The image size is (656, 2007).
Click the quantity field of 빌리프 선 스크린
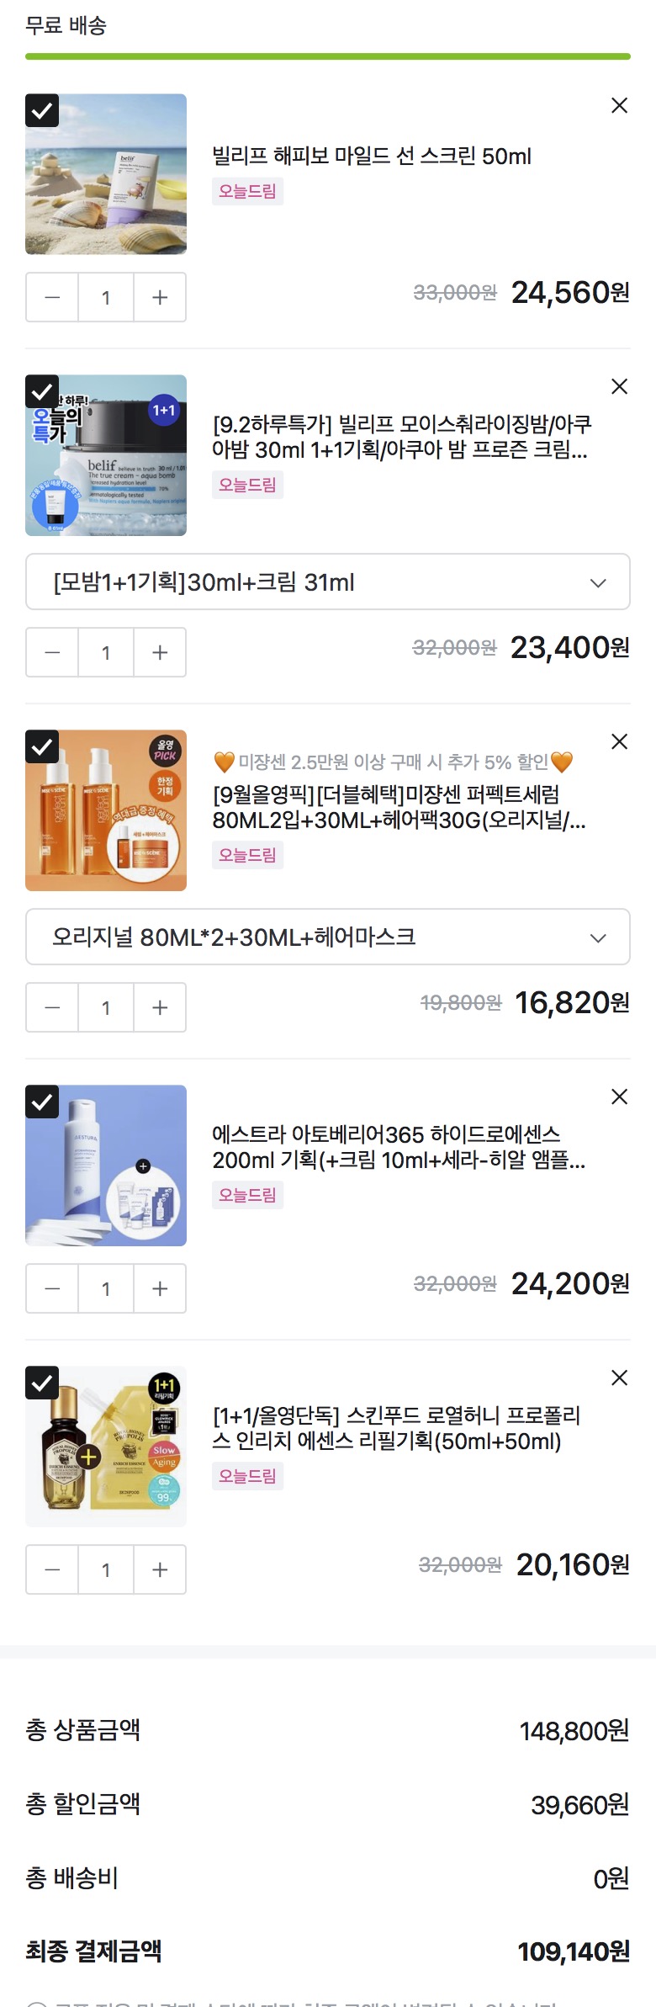[x=106, y=297]
